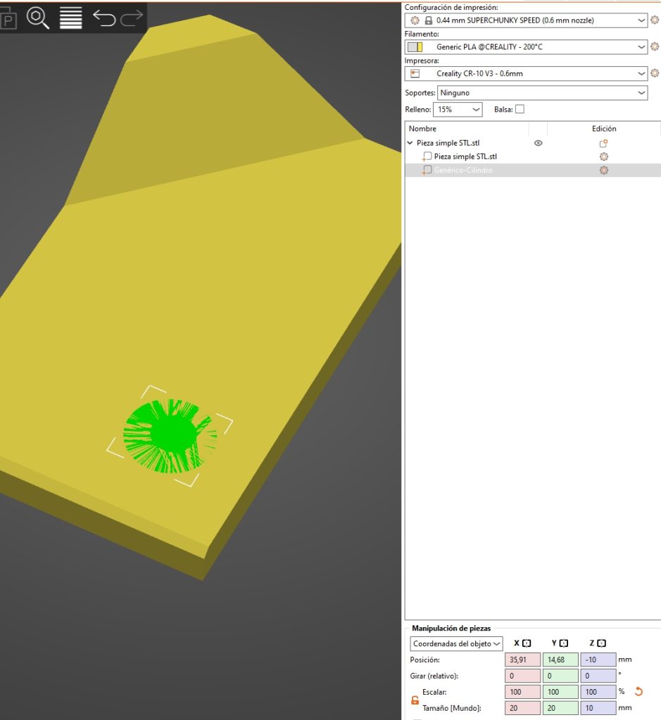
Task: Click the redo arrow icon
Action: [x=132, y=18]
